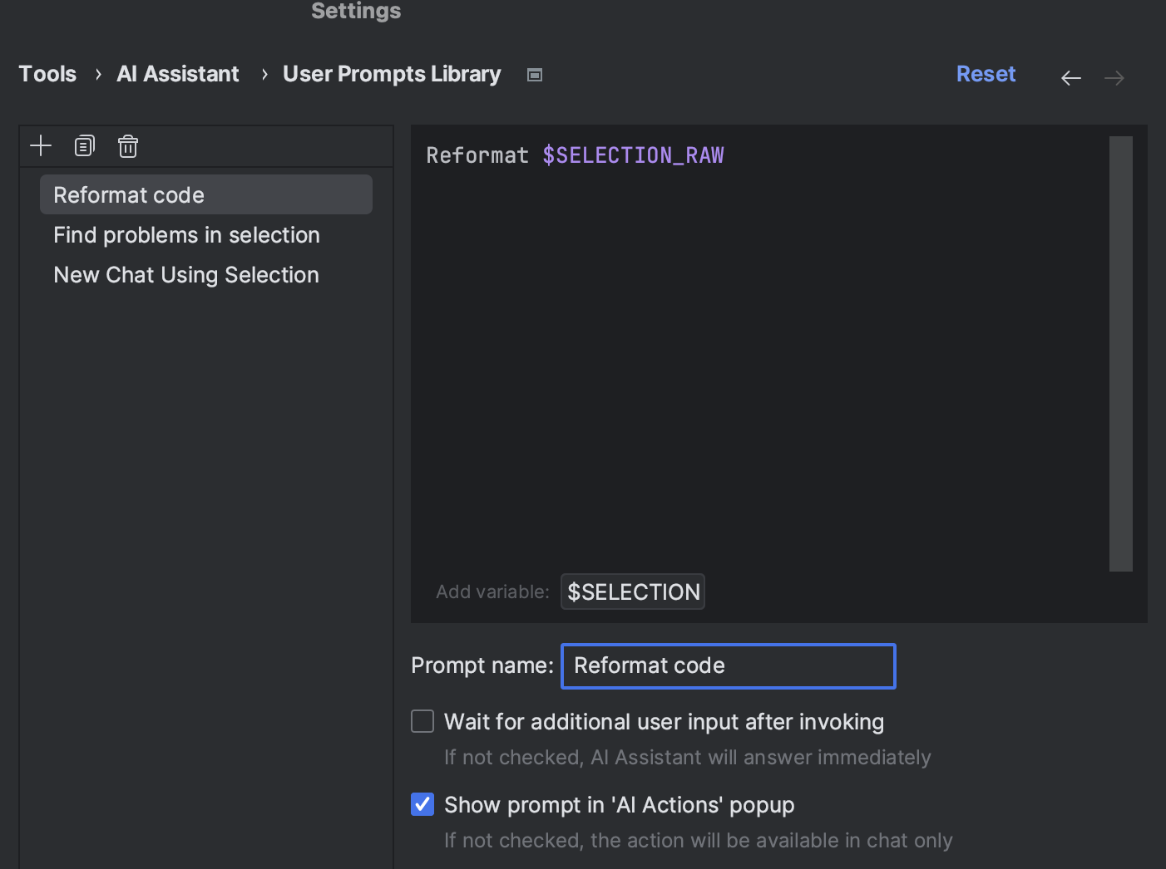Image resolution: width=1166 pixels, height=869 pixels.
Task: Delete the selected prompt with trash icon
Action: pyautogui.click(x=128, y=146)
